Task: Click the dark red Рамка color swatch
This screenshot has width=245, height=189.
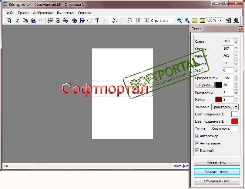Action: [x=219, y=100]
